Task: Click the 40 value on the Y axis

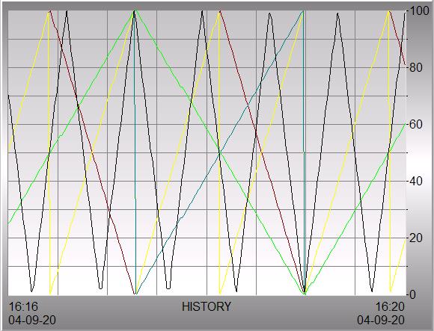Action: pos(416,182)
